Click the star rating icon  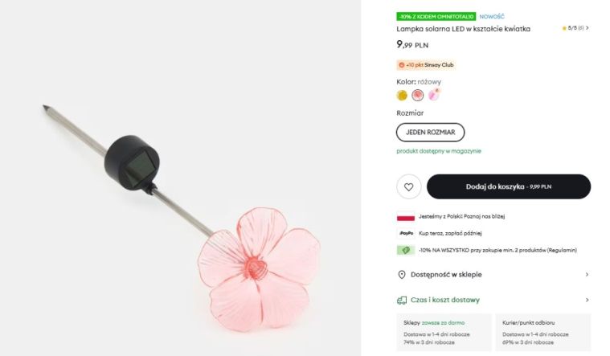[564, 28]
